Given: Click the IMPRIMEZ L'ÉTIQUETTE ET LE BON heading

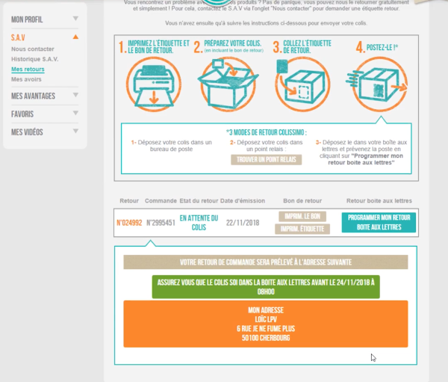Looking at the screenshot, I should coord(158,47).
